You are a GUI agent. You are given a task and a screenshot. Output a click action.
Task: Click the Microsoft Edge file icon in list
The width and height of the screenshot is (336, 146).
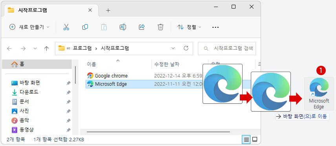[90, 84]
